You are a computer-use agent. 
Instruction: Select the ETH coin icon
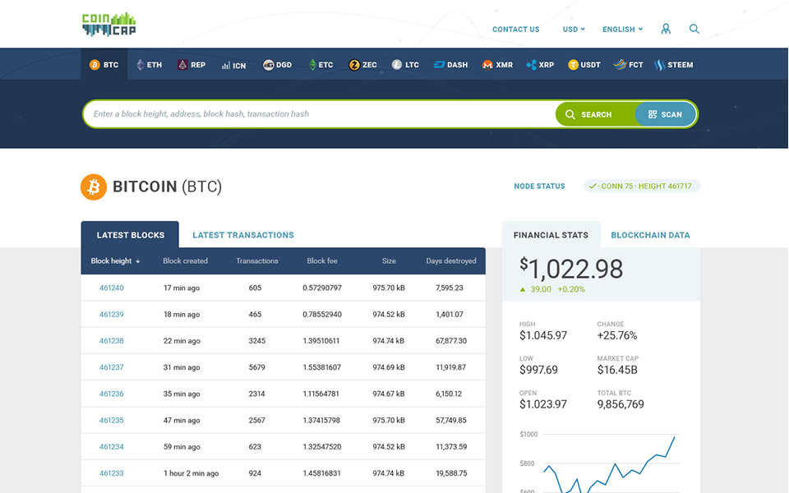click(140, 65)
